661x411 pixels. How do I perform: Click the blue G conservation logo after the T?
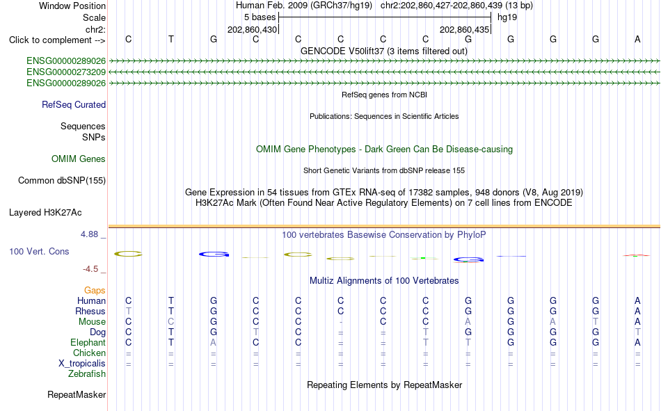point(214,255)
